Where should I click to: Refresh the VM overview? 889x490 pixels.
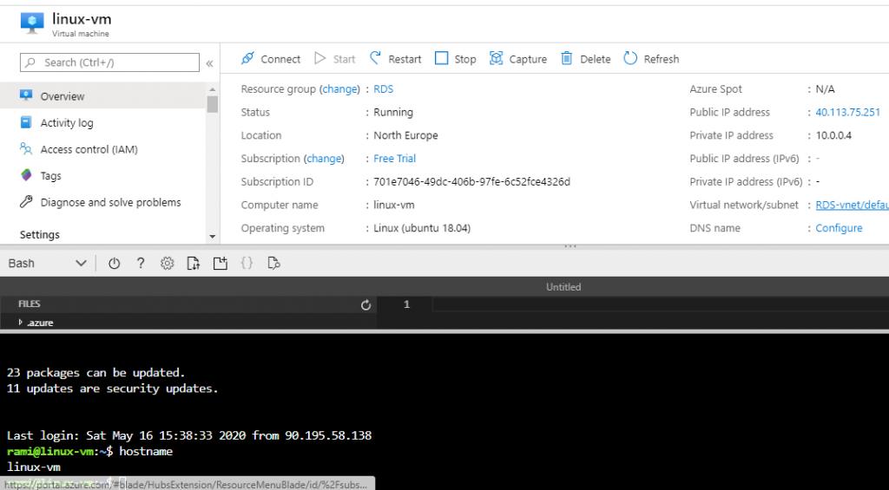(651, 59)
